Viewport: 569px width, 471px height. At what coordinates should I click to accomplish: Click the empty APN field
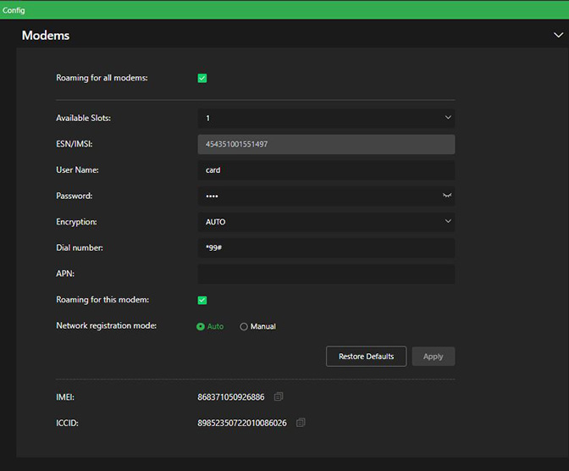[326, 274]
